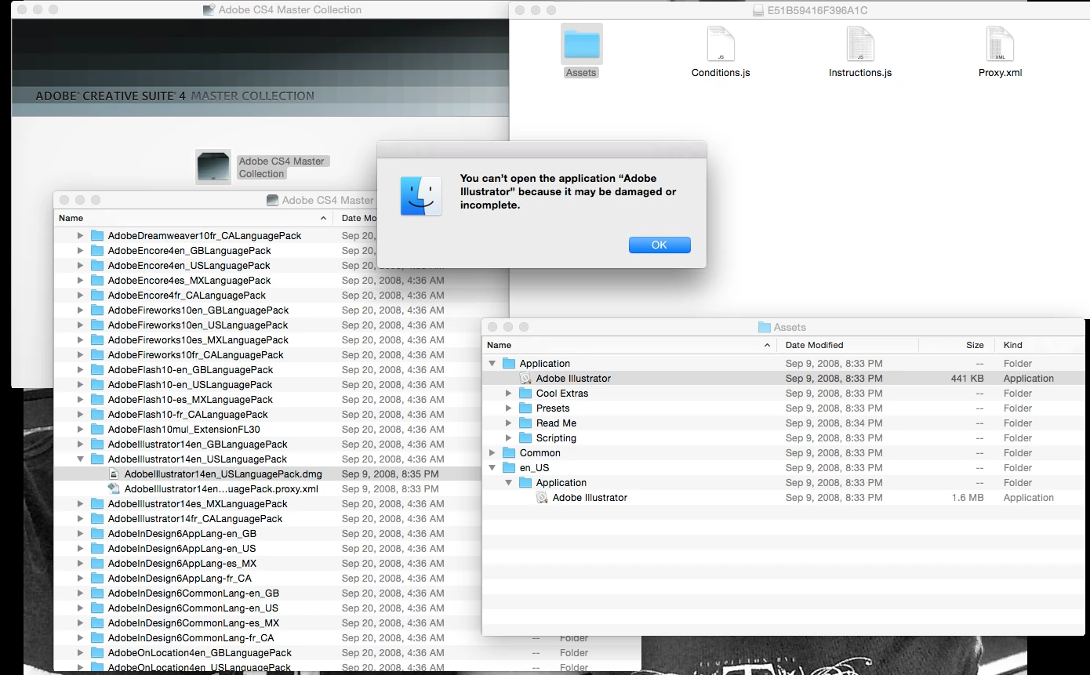Sort Assets window by Size column
1090x675 pixels.
(957, 345)
